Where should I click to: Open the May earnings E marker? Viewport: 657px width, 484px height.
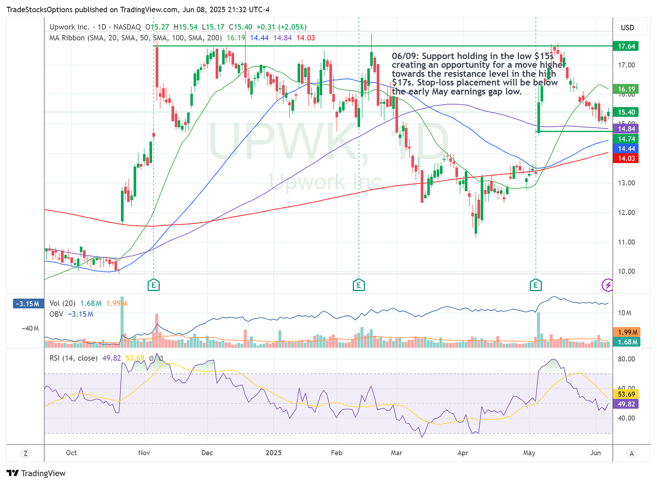536,285
